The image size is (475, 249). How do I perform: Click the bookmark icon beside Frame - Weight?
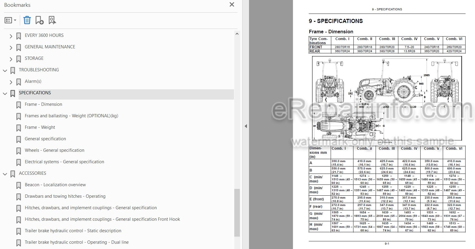pyautogui.click(x=19, y=128)
